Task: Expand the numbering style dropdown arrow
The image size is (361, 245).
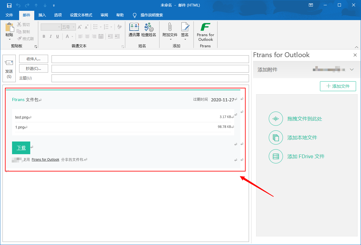Action: [x=111, y=27]
